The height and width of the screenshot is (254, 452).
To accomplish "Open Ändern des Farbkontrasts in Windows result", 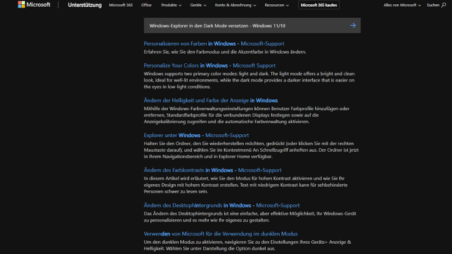I will [213, 170].
